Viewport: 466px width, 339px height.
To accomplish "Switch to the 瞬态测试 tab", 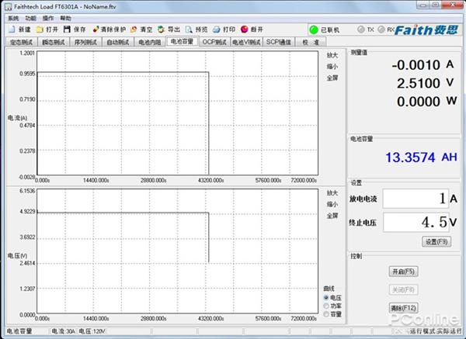I will point(54,42).
